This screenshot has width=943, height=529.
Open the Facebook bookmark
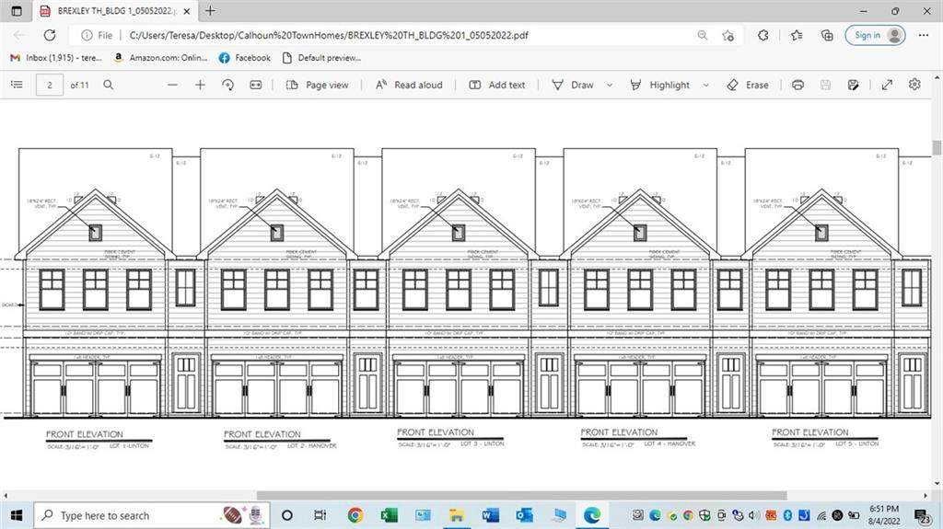point(245,58)
